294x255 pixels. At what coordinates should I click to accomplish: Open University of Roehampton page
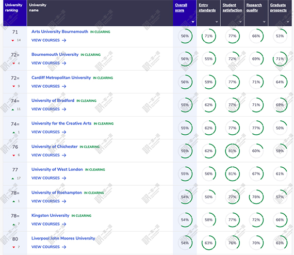click(x=57, y=193)
